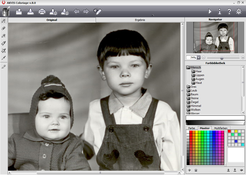Select the Tube tool in left toolbar
This screenshot has width=246, height=175.
pyautogui.click(x=4, y=43)
